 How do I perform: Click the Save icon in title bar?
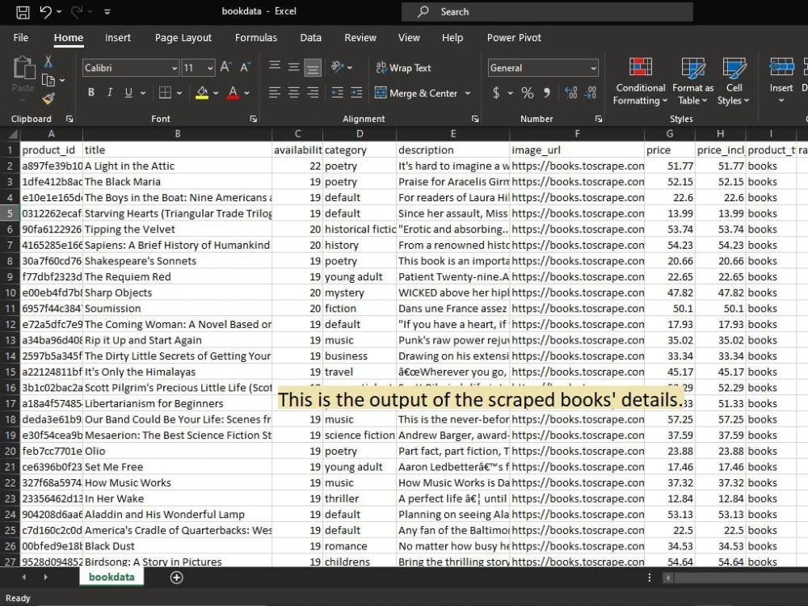[22, 11]
